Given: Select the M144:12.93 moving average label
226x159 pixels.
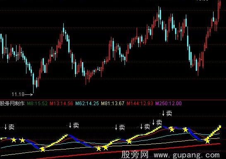Looking at the screenshot, I should click(140, 104).
